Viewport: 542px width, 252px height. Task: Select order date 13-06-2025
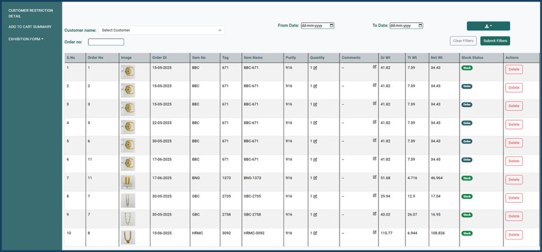tap(162, 233)
